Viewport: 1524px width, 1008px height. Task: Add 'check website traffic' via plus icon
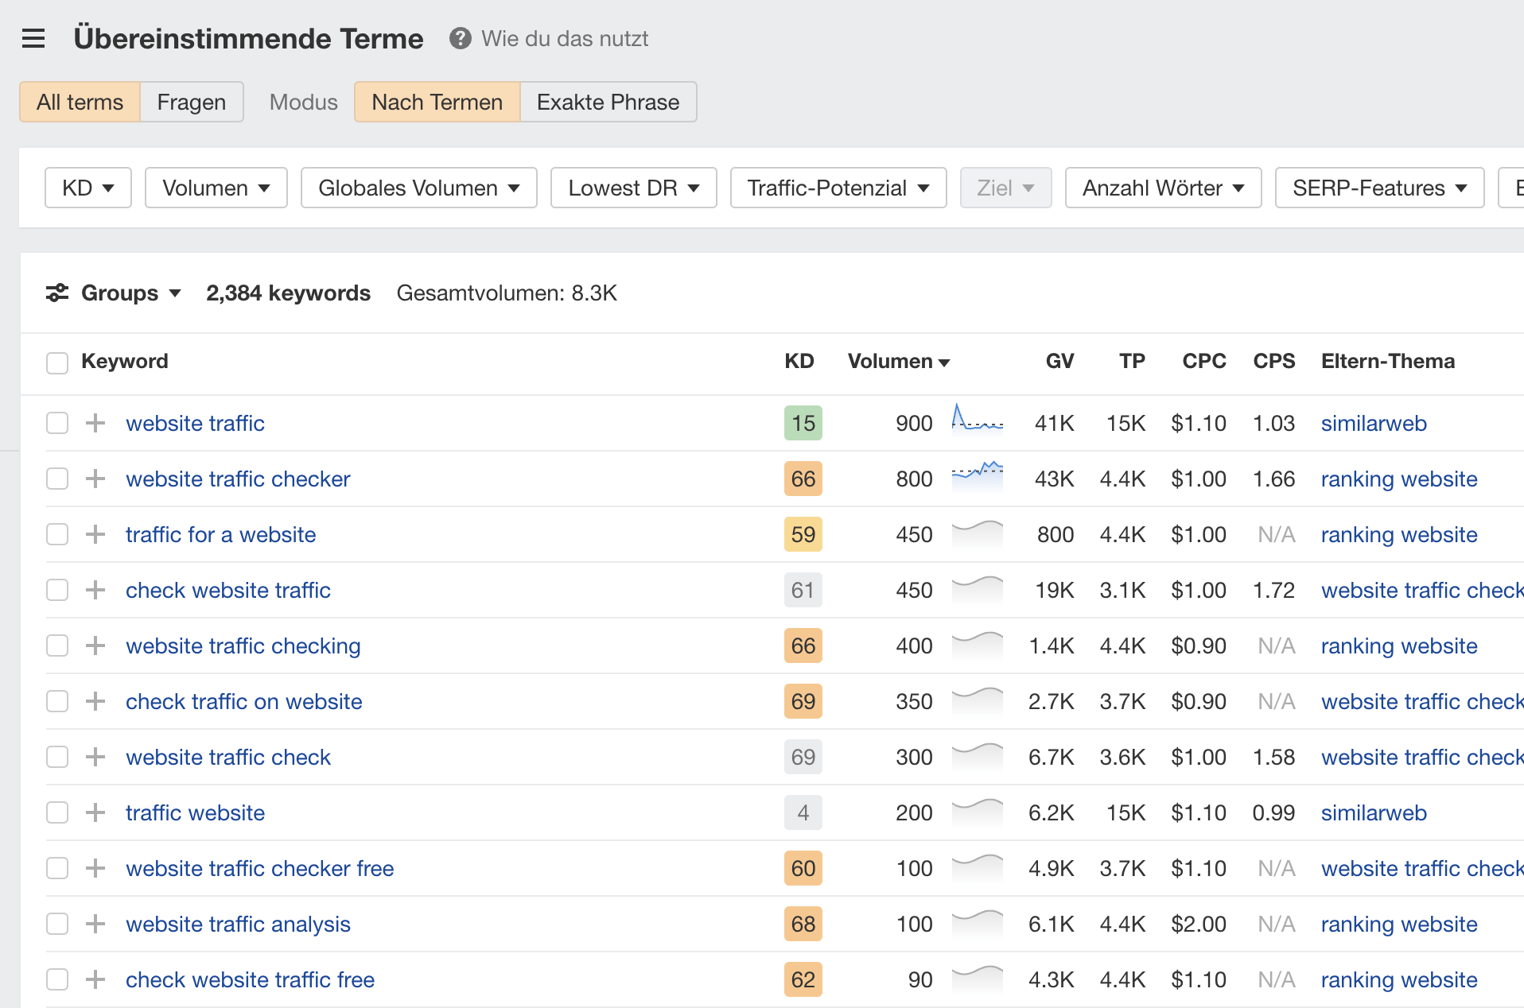coord(95,590)
